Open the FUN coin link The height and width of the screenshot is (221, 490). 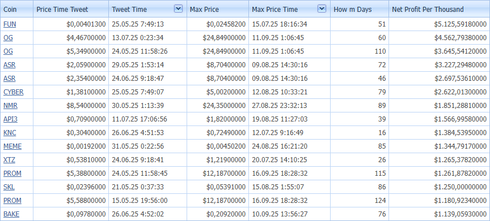pyautogui.click(x=10, y=24)
